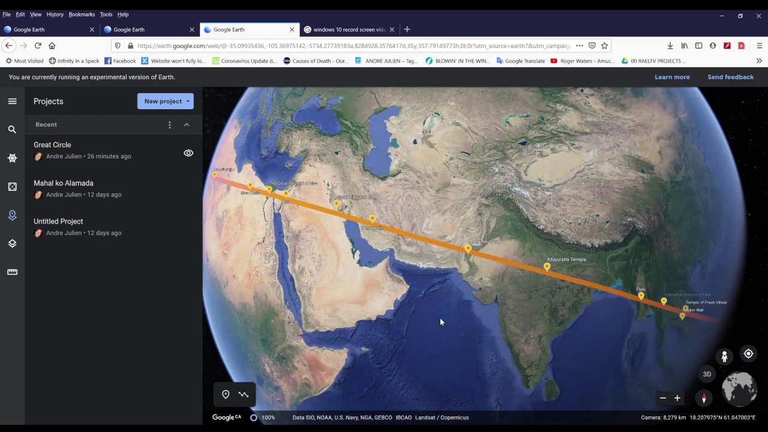This screenshot has width=768, height=432.
Task: Open the Help menu
Action: coord(123,14)
